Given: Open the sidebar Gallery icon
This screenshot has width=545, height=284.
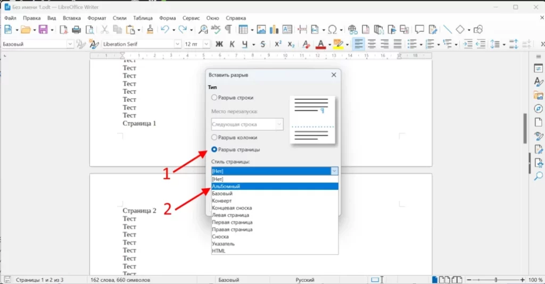Looking at the screenshot, I should [x=538, y=96].
